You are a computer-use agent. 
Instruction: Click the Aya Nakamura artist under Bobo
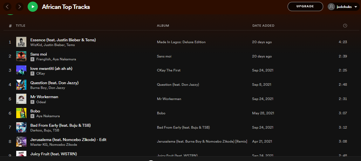(48, 116)
